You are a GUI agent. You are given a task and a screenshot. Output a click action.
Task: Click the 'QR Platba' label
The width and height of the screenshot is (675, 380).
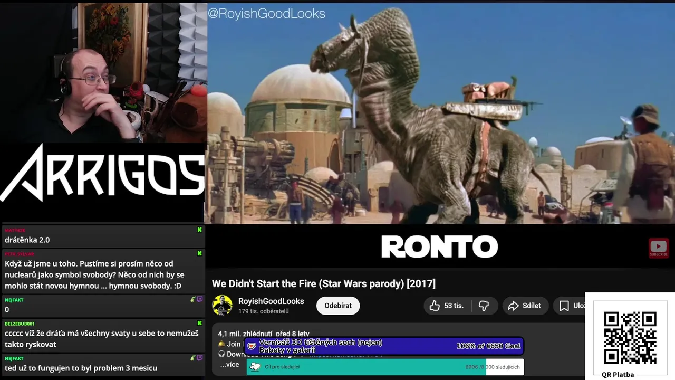(618, 374)
